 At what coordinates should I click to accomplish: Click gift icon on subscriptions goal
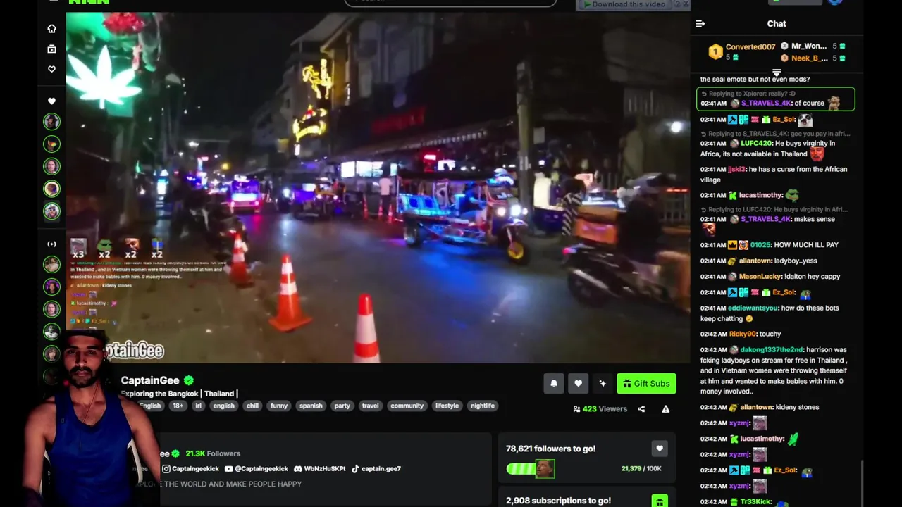pyautogui.click(x=660, y=501)
